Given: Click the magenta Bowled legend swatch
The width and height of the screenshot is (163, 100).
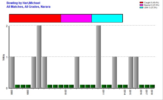Looking at the screenshot, I should click(x=141, y=5).
